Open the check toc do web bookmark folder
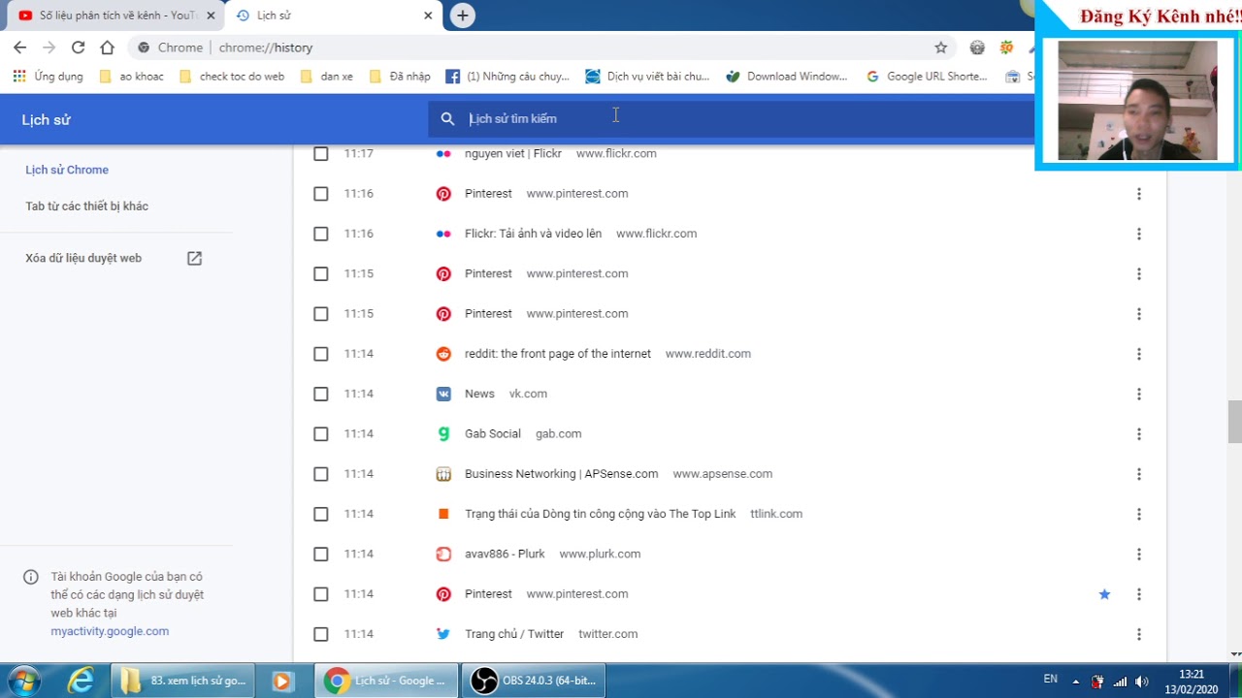 (x=232, y=77)
